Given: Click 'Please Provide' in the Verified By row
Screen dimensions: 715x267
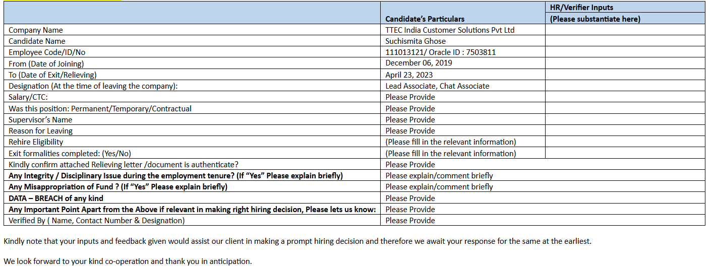Looking at the screenshot, I should 410,221.
